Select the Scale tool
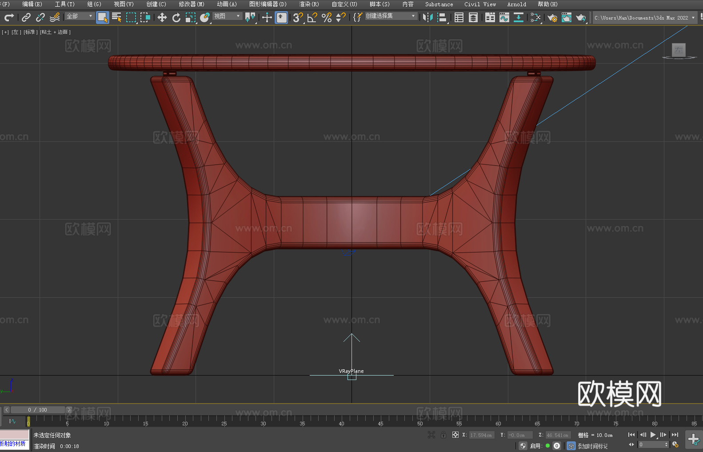The image size is (703, 452). [x=191, y=17]
